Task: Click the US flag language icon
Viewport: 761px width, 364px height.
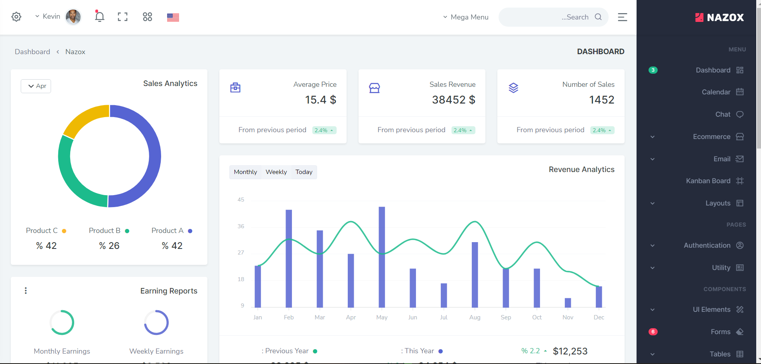Action: tap(173, 17)
